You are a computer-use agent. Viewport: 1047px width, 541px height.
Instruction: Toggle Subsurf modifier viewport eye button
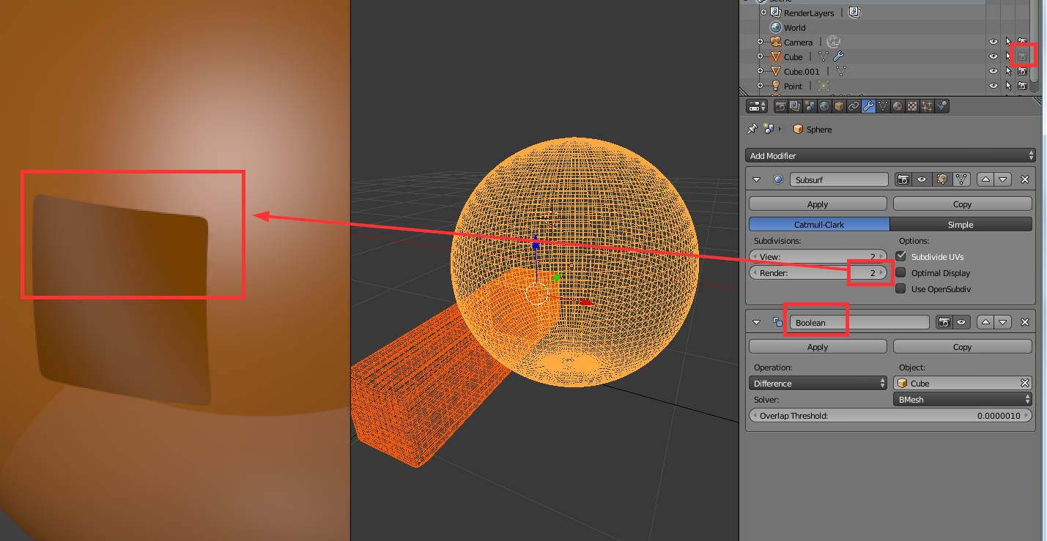click(922, 179)
